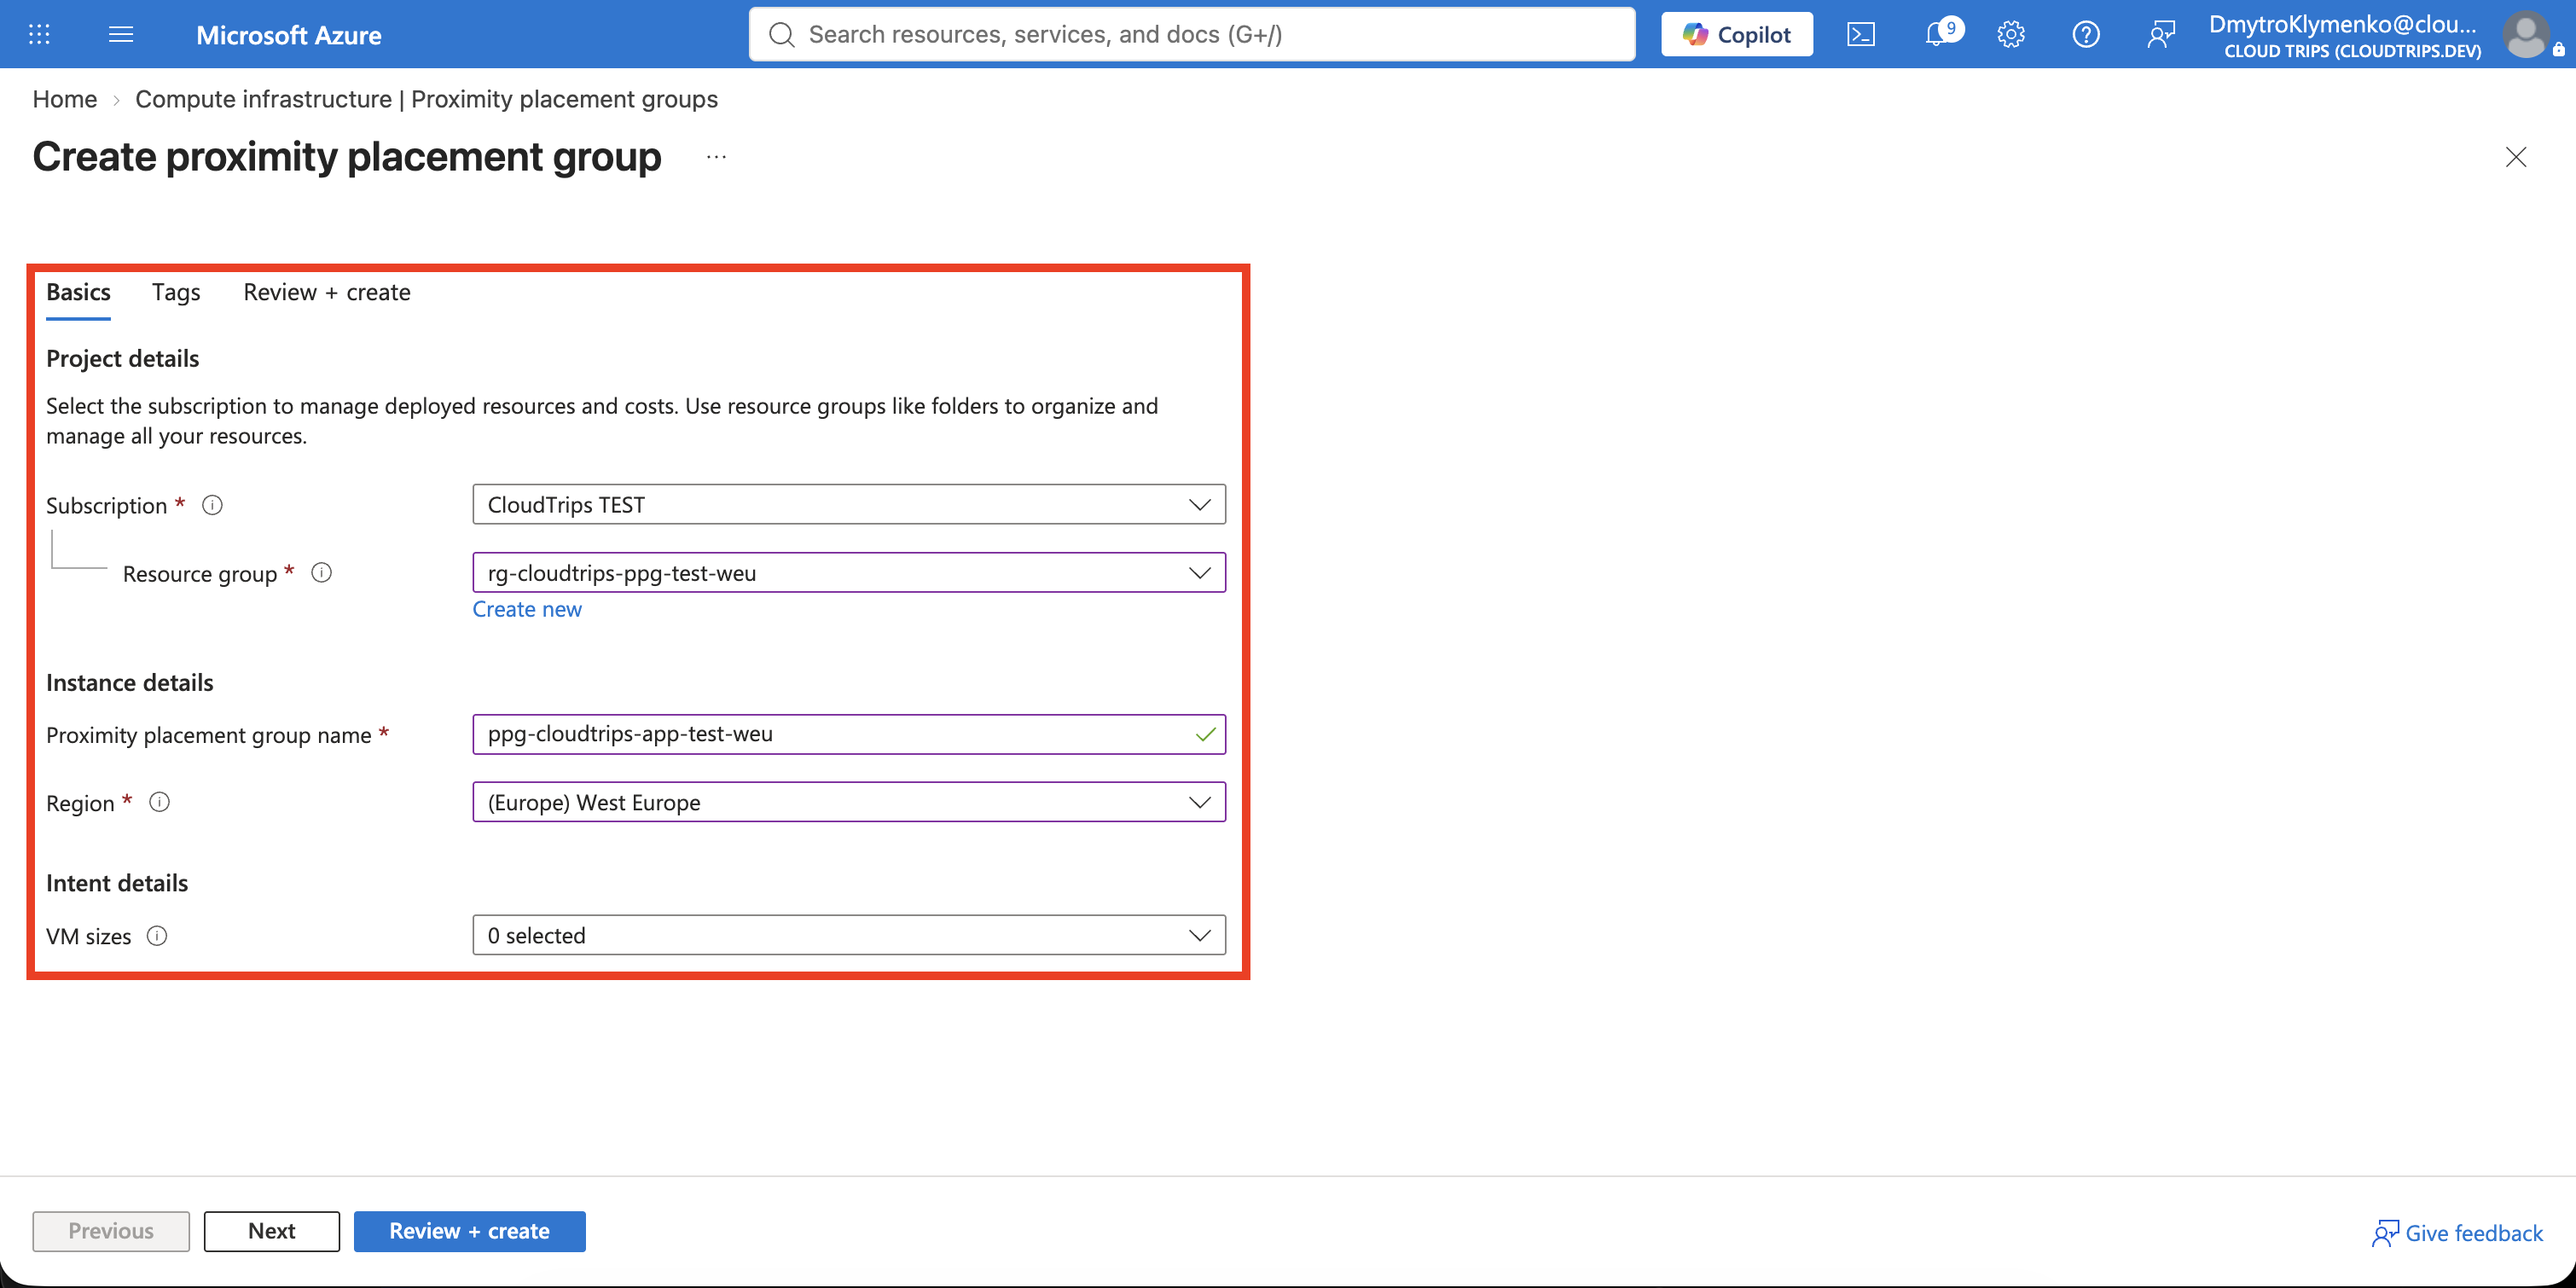Click the Microsoft Azure home title

[x=288, y=35]
